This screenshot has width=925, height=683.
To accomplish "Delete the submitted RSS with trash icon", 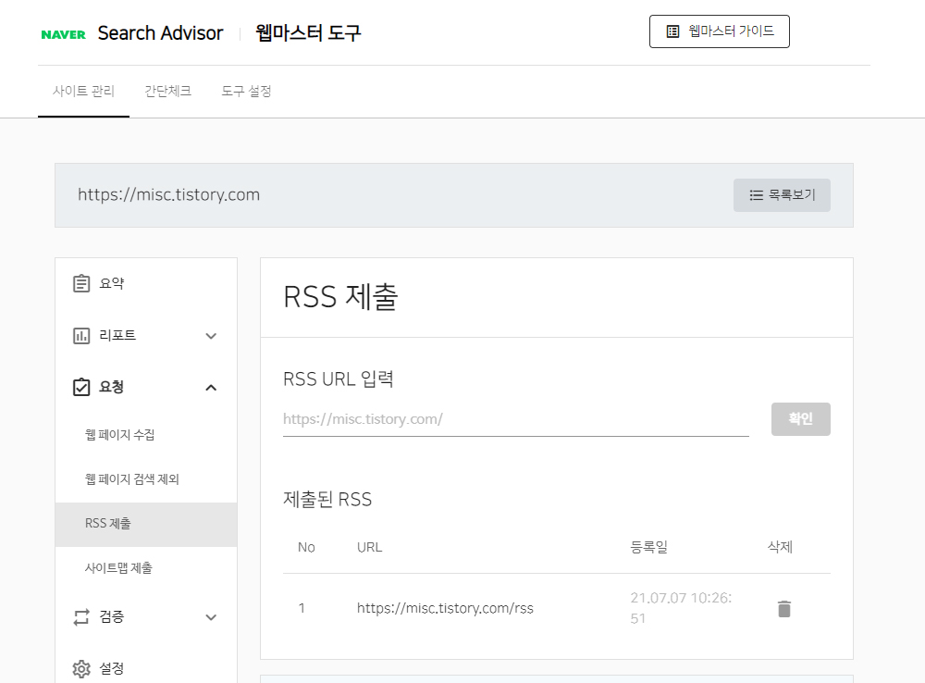I will [x=784, y=609].
